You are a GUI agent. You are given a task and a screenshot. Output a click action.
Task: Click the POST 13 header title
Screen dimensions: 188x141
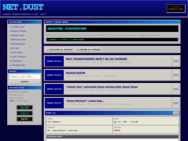pyautogui.click(x=50, y=113)
